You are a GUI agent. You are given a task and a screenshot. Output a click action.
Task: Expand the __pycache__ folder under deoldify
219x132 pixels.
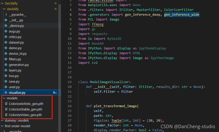[6, 14]
